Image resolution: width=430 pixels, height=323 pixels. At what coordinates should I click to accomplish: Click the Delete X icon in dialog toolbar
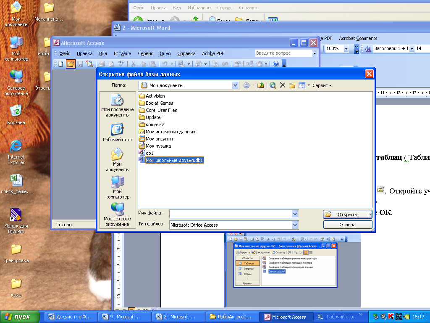(x=283, y=85)
